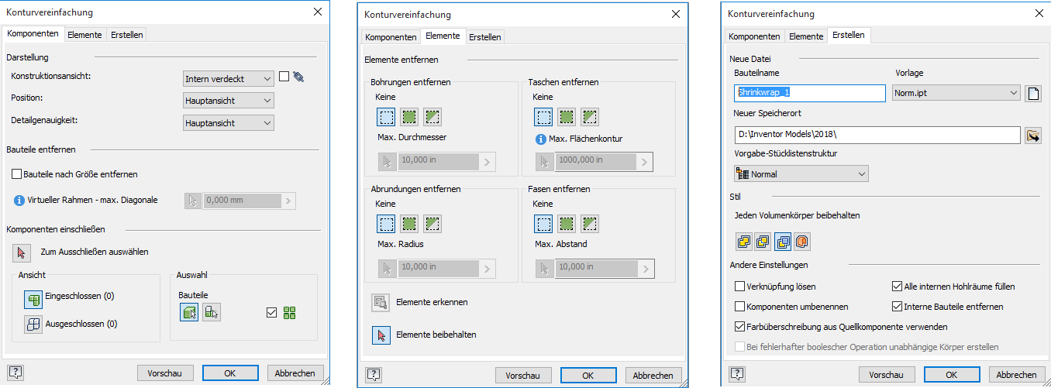Expand the Vorlage Norm.ipt dropdown
Viewport: 1051px width, 388px height.
(x=955, y=93)
